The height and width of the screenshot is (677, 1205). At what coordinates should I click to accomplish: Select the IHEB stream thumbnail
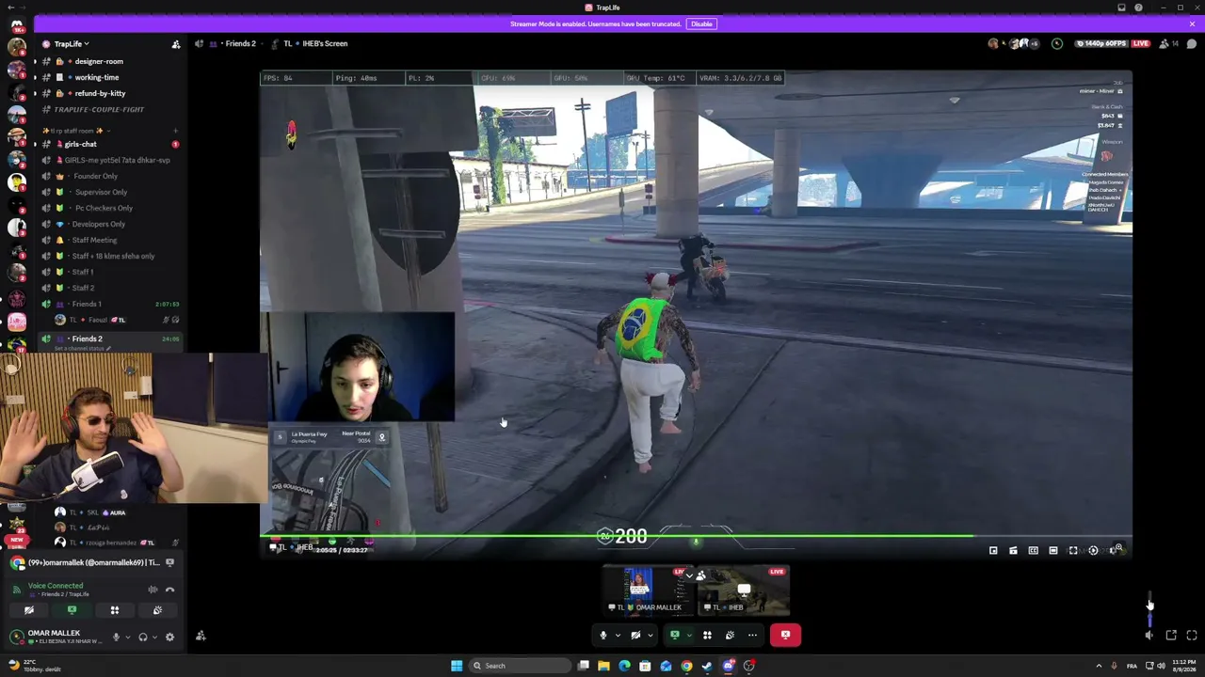pyautogui.click(x=743, y=590)
